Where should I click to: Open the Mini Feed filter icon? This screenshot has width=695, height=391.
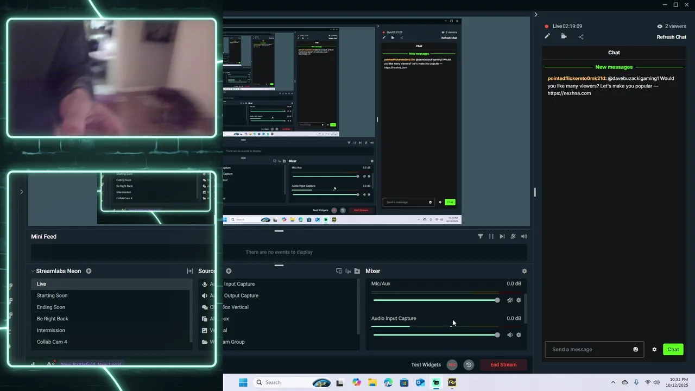point(481,237)
